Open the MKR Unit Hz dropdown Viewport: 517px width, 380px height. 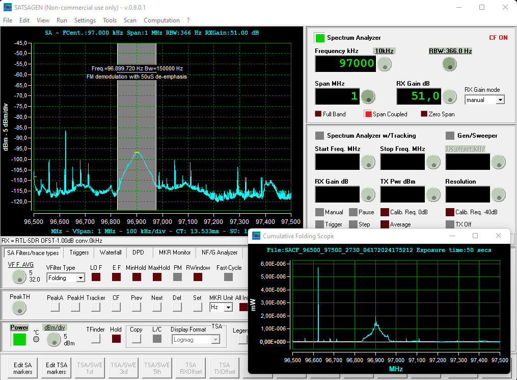(x=228, y=308)
